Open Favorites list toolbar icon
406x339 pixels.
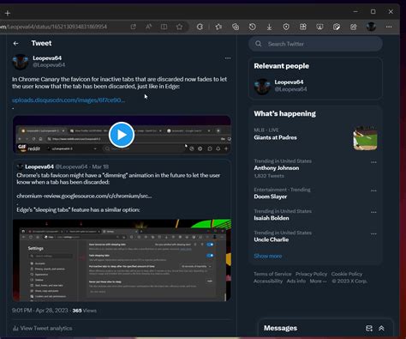point(218,27)
